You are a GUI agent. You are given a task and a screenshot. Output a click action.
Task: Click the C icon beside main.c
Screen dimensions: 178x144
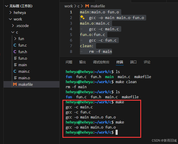click(x=15, y=71)
